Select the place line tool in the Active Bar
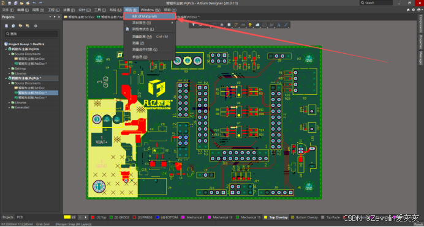The height and width of the screenshot is (227, 424). click(x=286, y=25)
